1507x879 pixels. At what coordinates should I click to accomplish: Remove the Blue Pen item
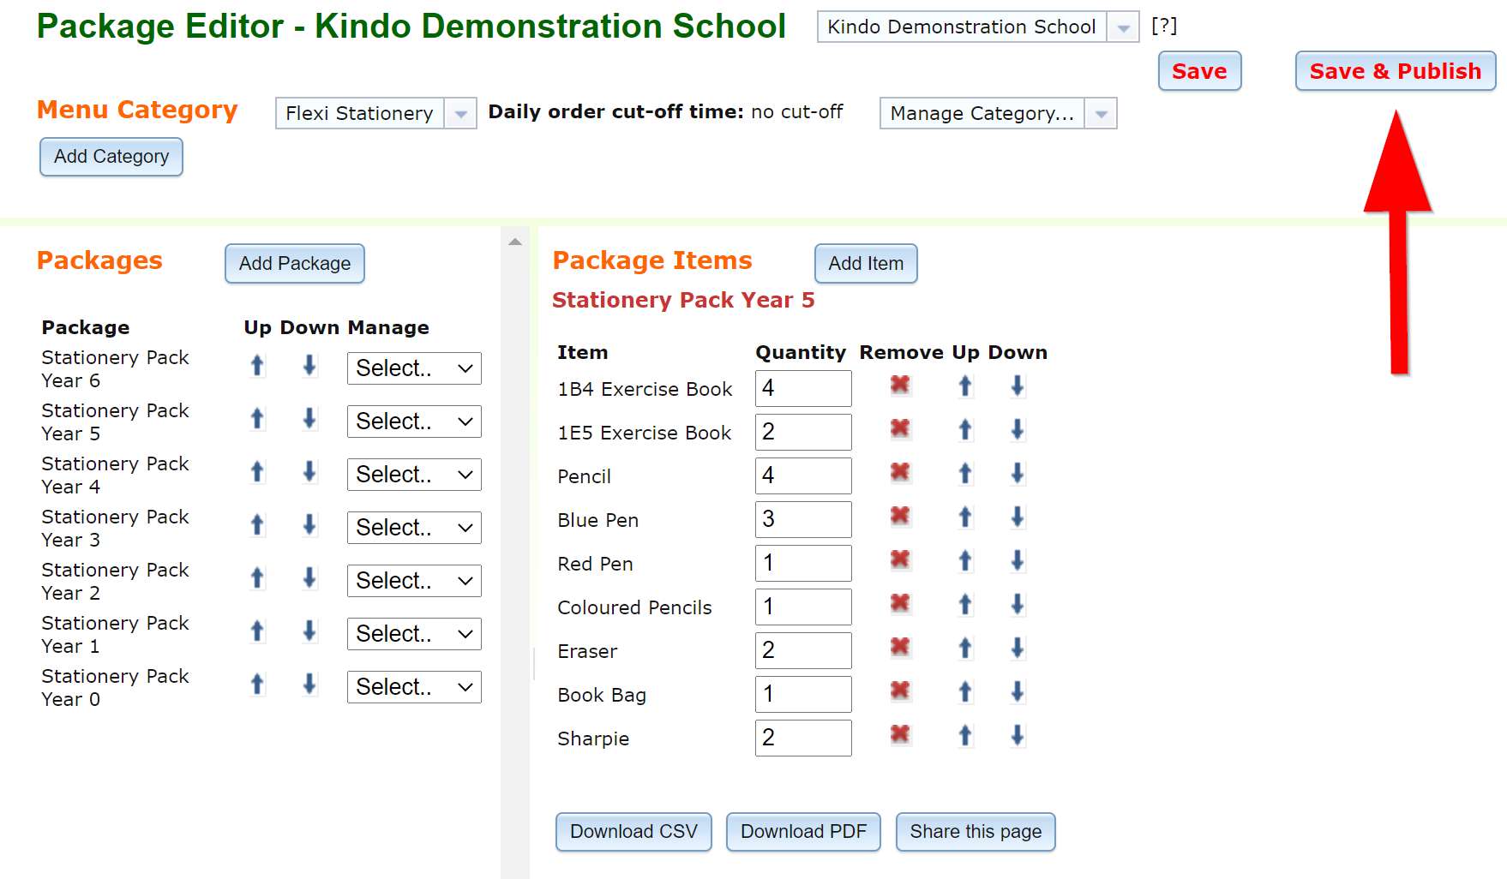pyautogui.click(x=900, y=516)
